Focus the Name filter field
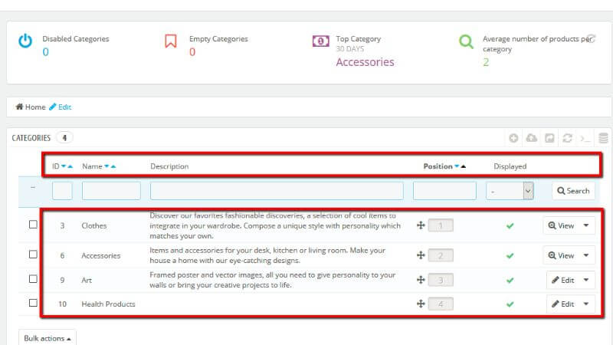Viewport: 613px width, 345px height. [111, 191]
